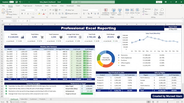Screen dimensions: 184x103
Task: Switch to Normal view icon
Action: coord(149,102)
